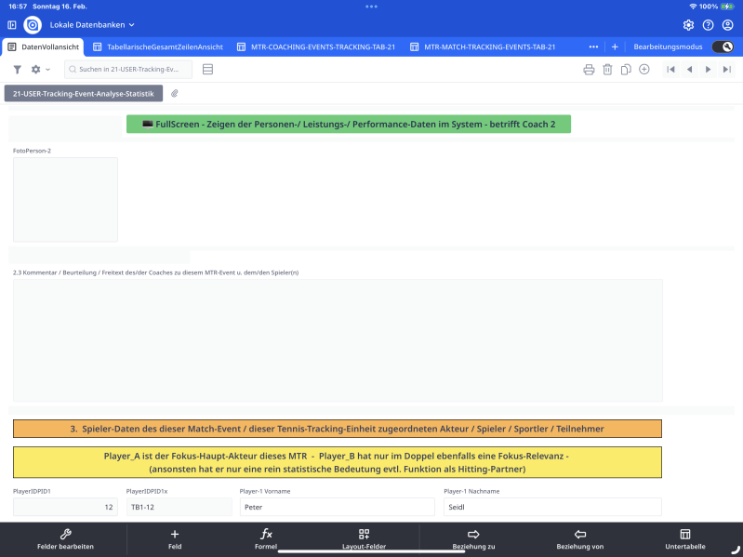Jump to the last record
The height and width of the screenshot is (557, 743).
tap(727, 70)
